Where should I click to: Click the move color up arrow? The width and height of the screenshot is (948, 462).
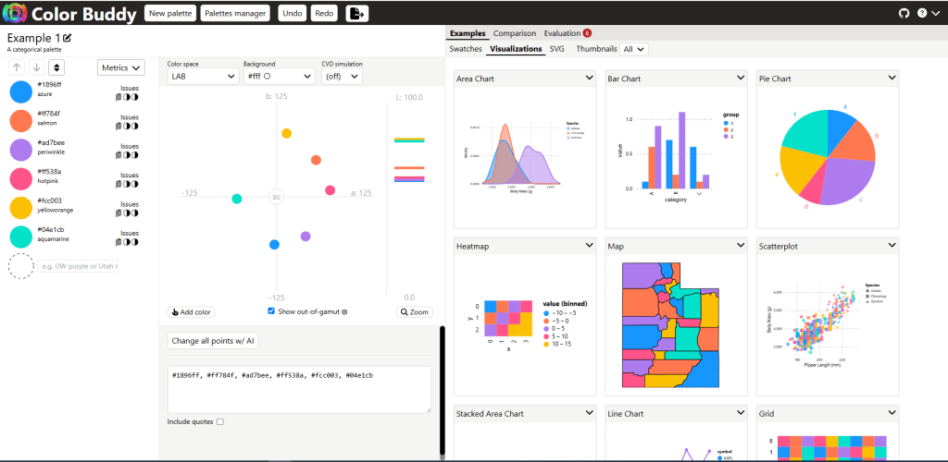[18, 67]
